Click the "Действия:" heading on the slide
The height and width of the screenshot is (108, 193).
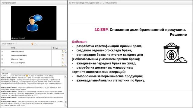click(79, 42)
